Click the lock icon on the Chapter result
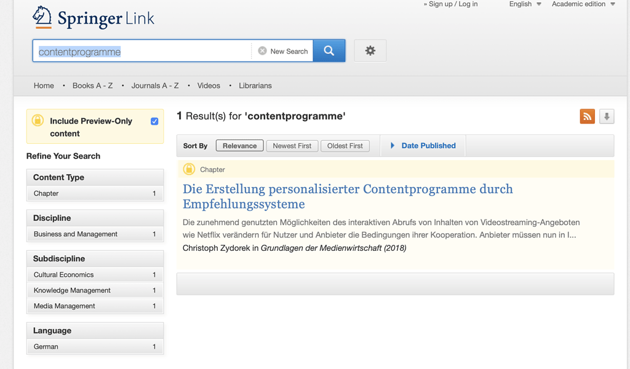 tap(190, 169)
